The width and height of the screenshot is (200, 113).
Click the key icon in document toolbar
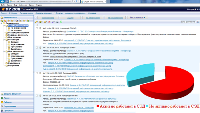[x=36, y=22]
